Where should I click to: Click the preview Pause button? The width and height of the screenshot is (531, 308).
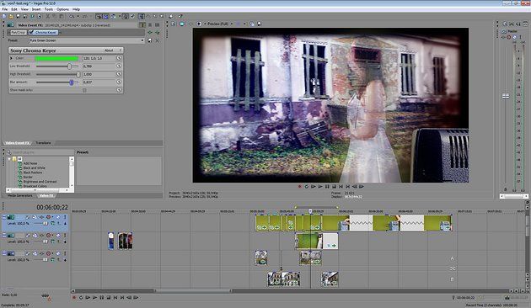click(327, 187)
